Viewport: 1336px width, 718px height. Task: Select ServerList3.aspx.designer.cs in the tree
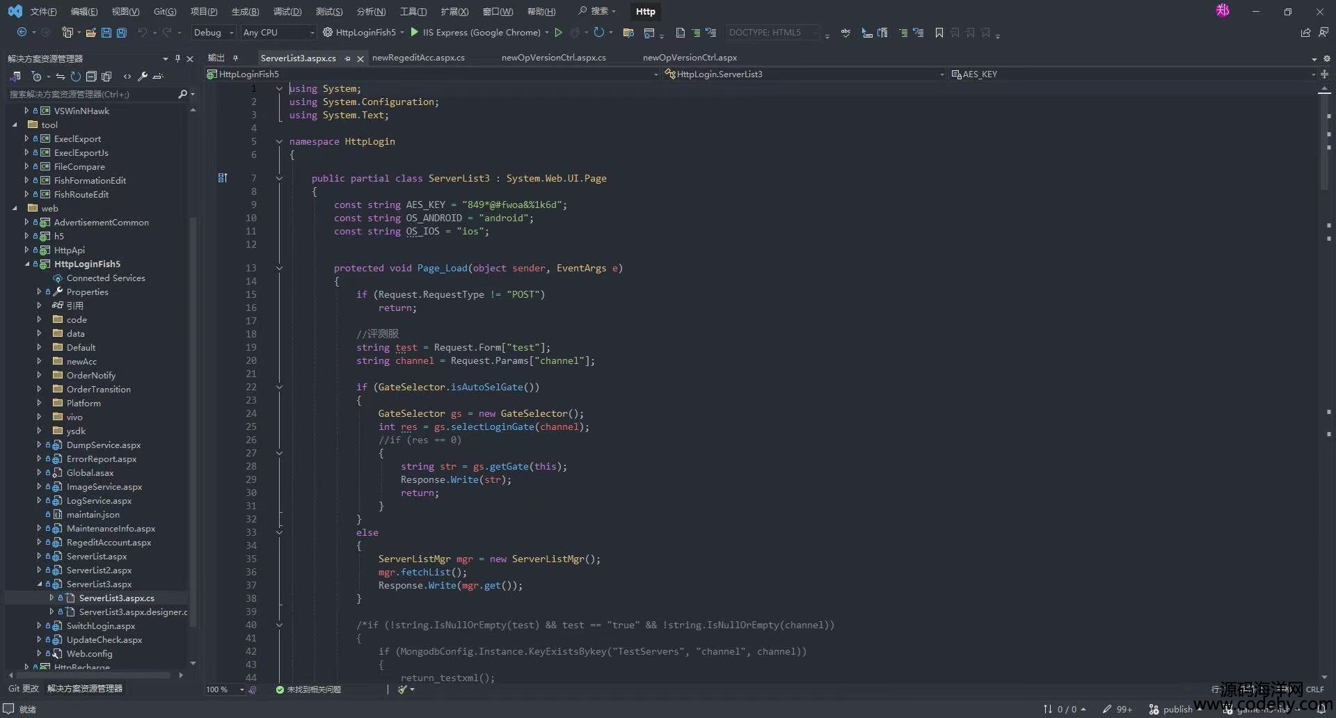(133, 612)
